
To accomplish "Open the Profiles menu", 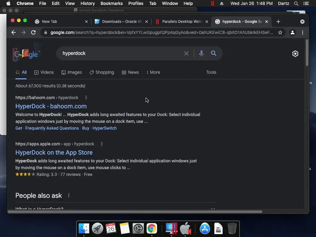I will pyautogui.click(x=136, y=3).
